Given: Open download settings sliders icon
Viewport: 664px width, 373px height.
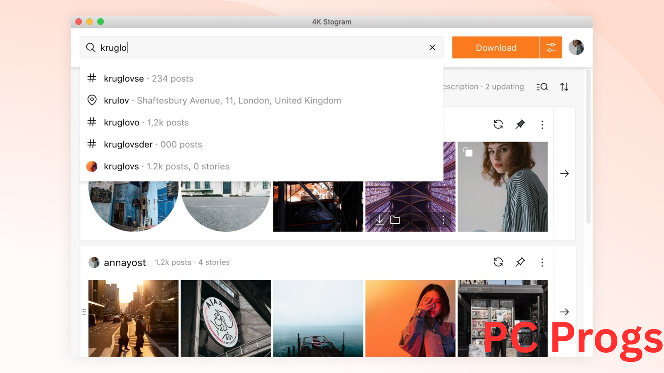Looking at the screenshot, I should pos(551,48).
